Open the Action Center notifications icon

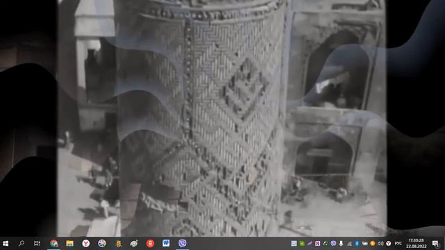435,244
